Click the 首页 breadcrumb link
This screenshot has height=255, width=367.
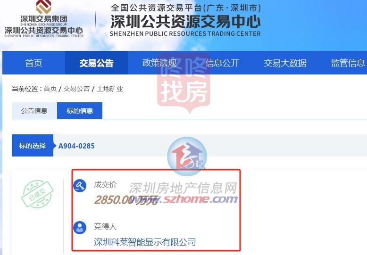tap(50, 89)
